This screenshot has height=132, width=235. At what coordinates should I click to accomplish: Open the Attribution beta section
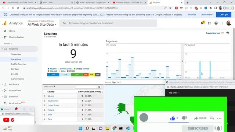(x=15, y=103)
